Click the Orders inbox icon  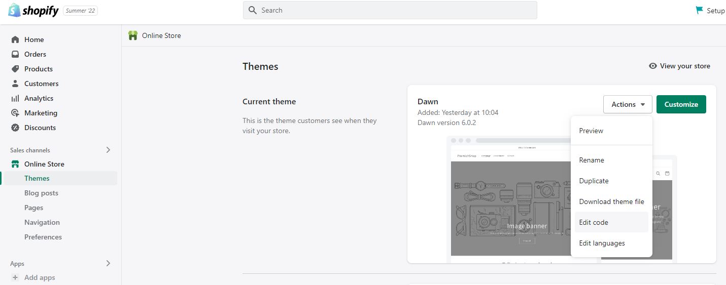click(x=15, y=54)
